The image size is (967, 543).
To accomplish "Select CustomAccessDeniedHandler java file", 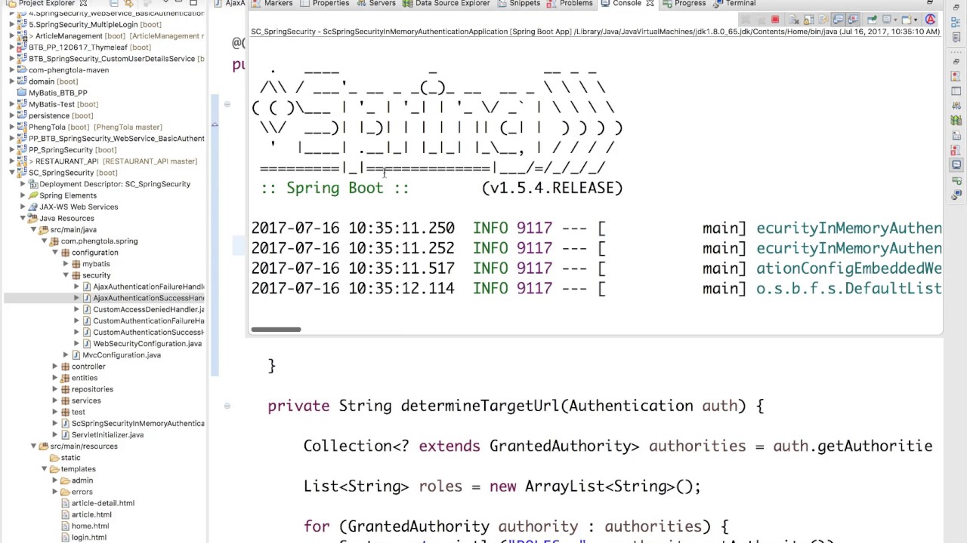I will point(148,309).
